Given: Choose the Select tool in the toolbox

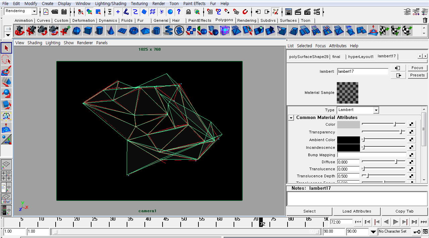Looking at the screenshot, I should (6, 48).
